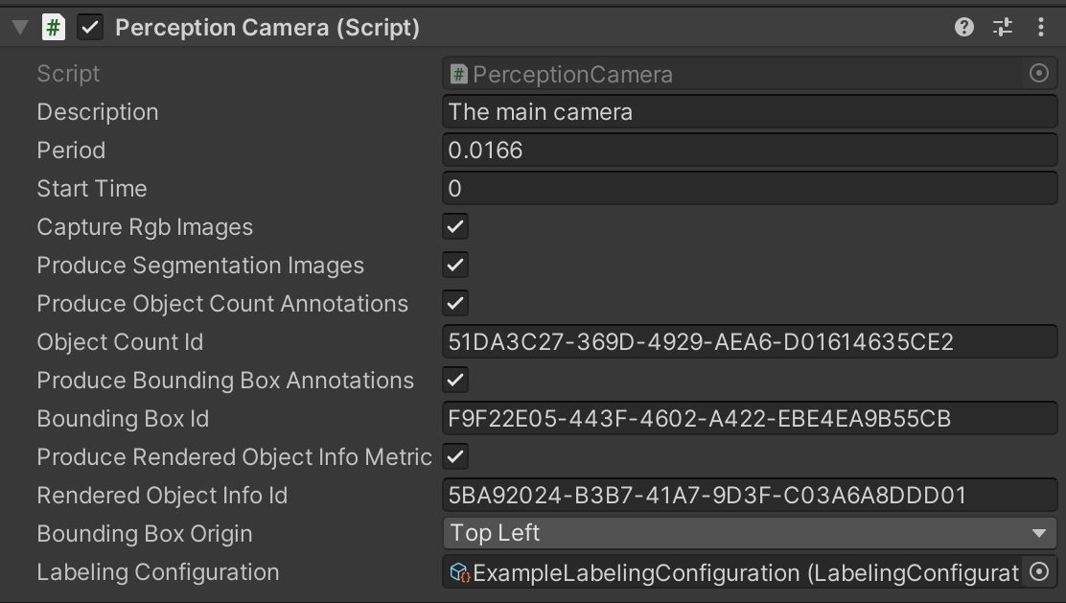Click the Description text field

tap(750, 112)
